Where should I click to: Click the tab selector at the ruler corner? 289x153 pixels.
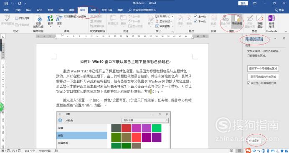point(3,37)
